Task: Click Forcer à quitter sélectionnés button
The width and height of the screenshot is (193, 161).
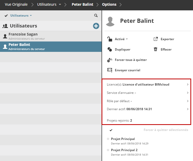Action: pos(166,130)
